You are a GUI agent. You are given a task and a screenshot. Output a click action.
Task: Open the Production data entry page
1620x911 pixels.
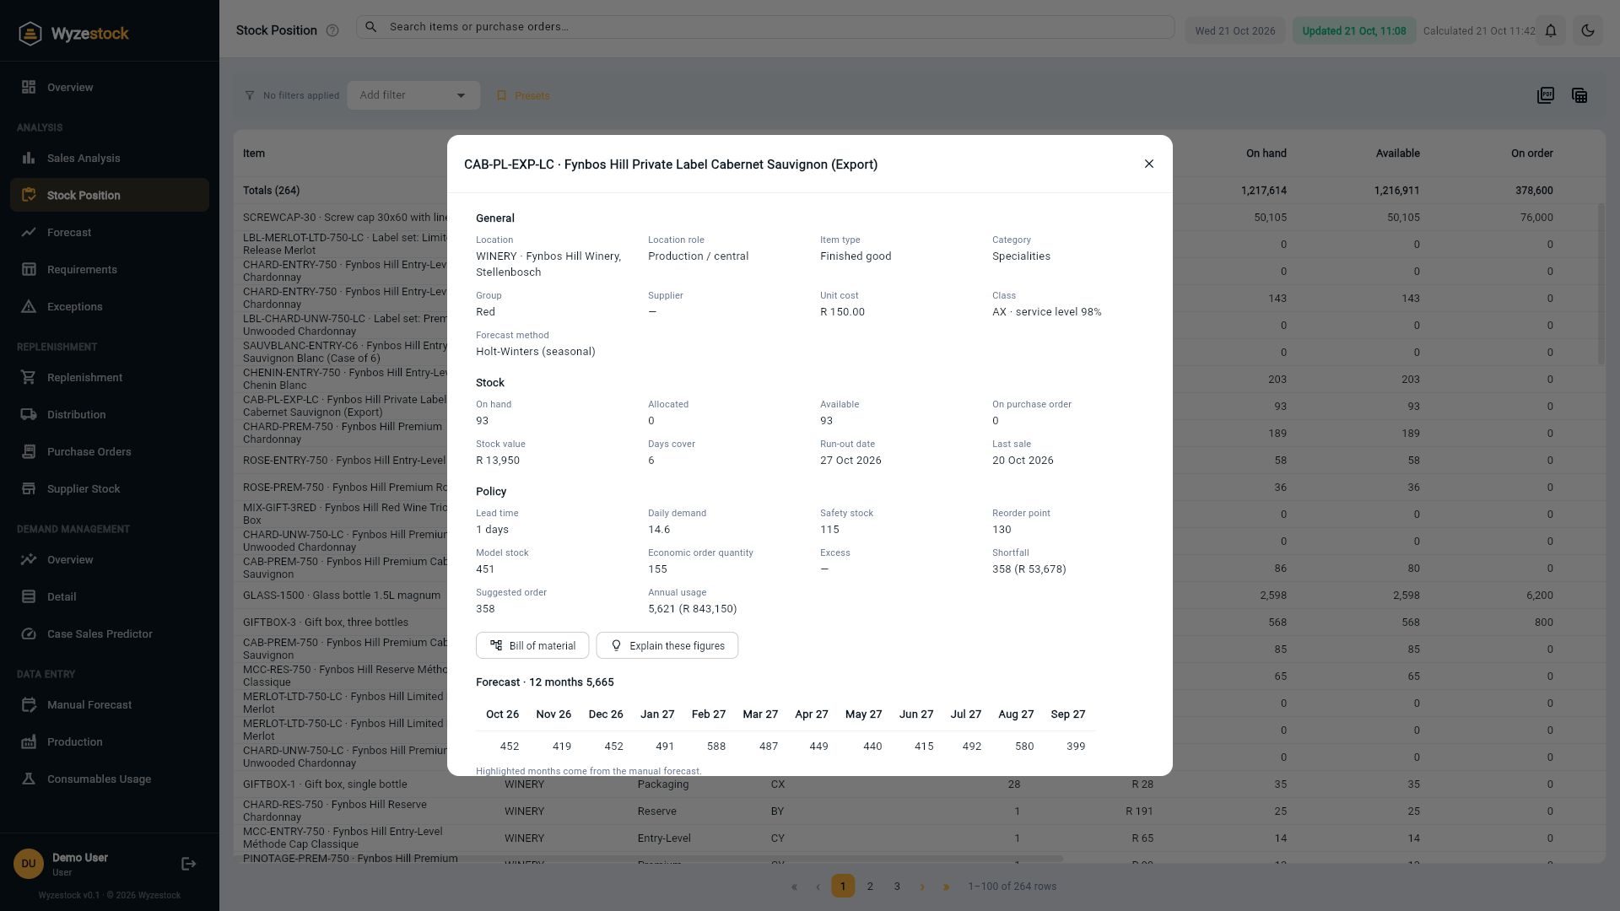coord(110,741)
